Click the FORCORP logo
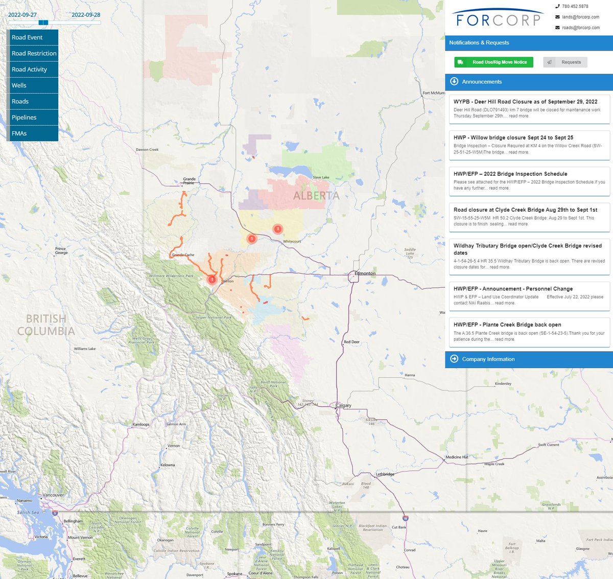 pos(499,18)
